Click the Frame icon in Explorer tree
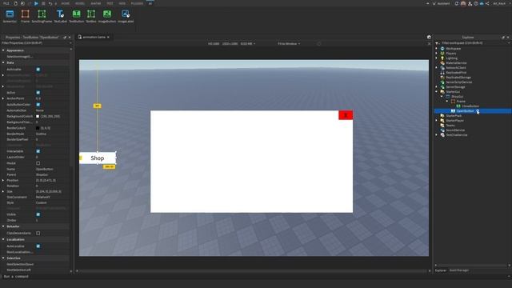Image resolution: width=512 pixels, height=288 pixels. tap(454, 102)
